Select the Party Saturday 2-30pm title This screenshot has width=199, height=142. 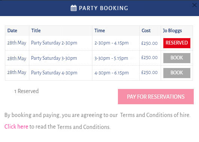[x=54, y=43]
